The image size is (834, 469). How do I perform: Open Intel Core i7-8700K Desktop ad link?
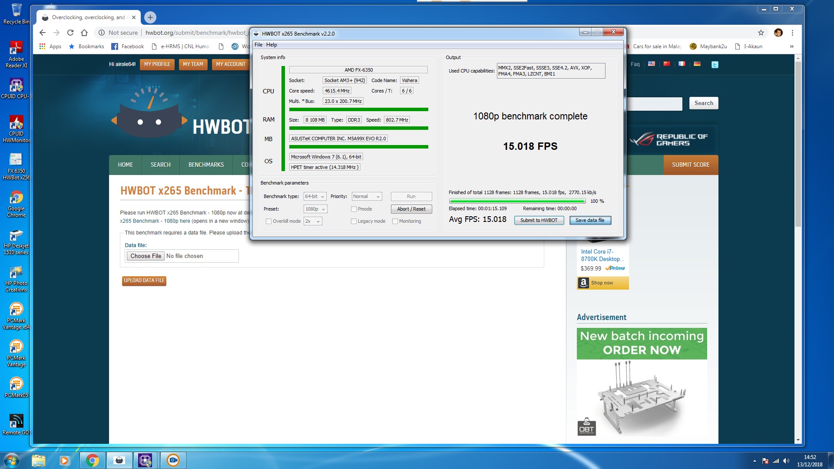click(602, 256)
